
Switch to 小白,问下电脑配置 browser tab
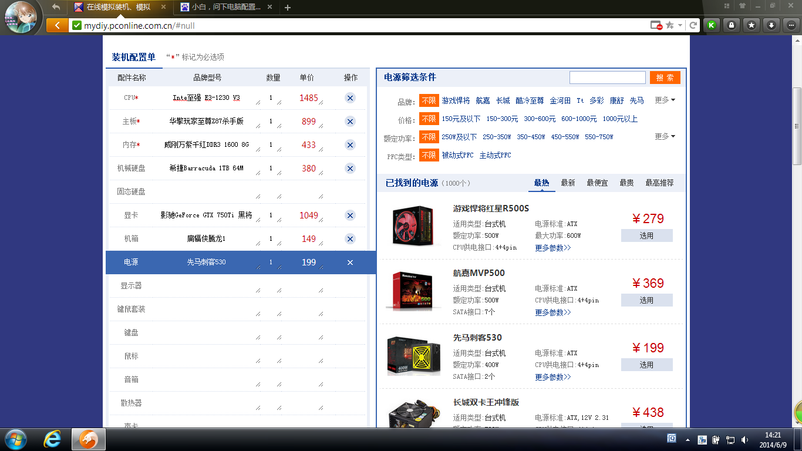[225, 8]
